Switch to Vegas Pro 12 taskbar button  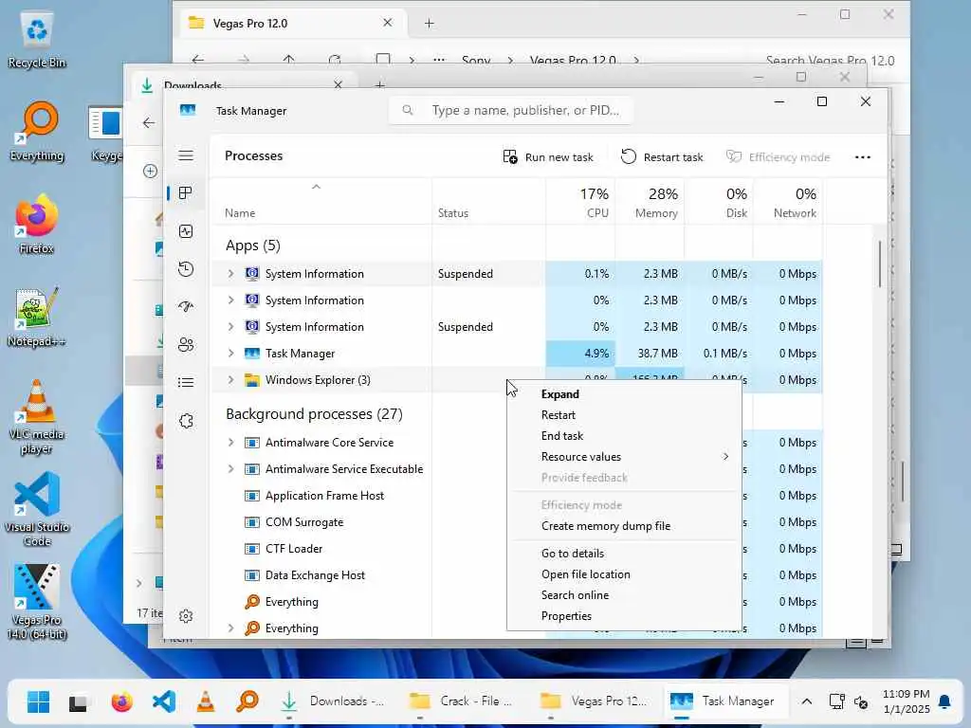[593, 701]
